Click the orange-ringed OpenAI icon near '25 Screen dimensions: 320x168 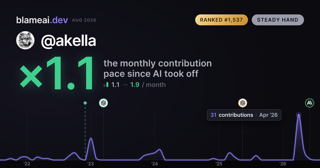tap(243, 103)
